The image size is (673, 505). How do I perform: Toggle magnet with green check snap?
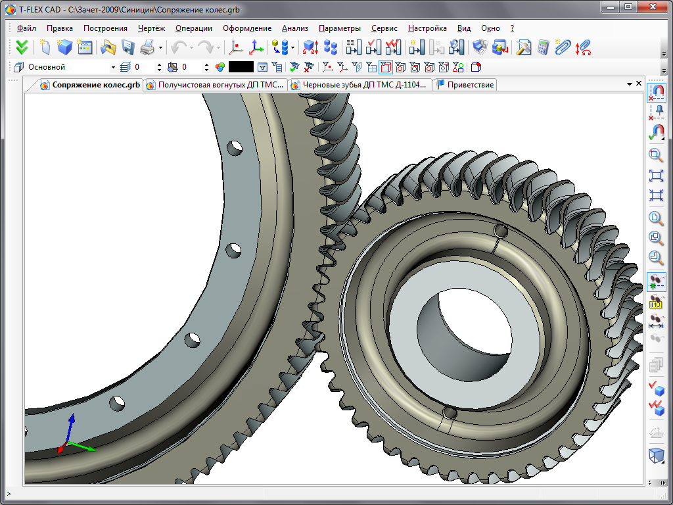tap(656, 132)
